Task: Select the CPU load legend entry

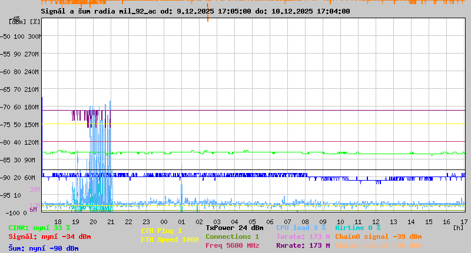Action: tap(301, 228)
